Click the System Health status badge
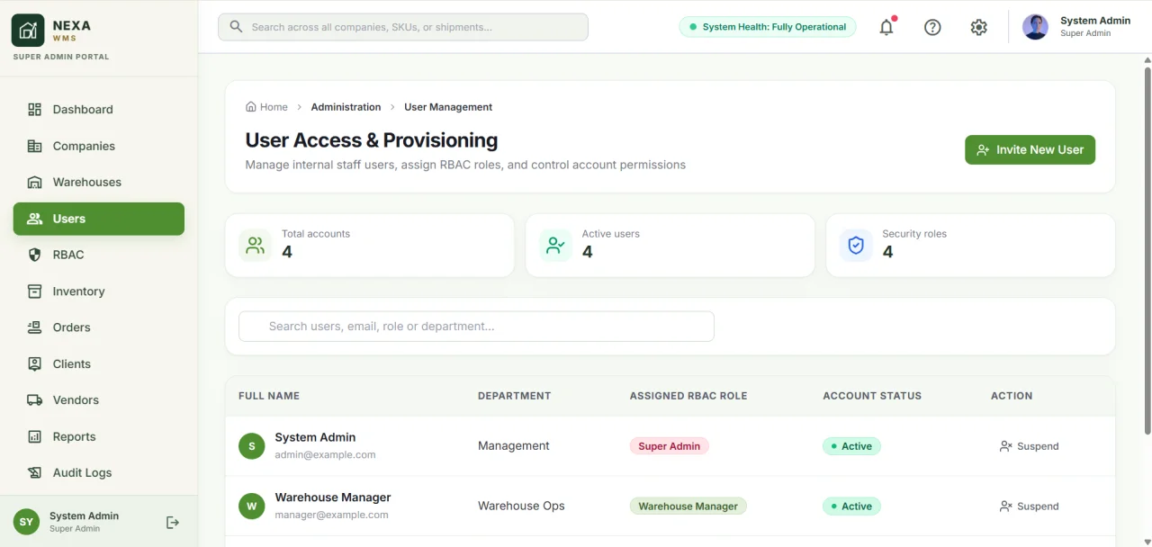Image resolution: width=1152 pixels, height=547 pixels. point(768,27)
